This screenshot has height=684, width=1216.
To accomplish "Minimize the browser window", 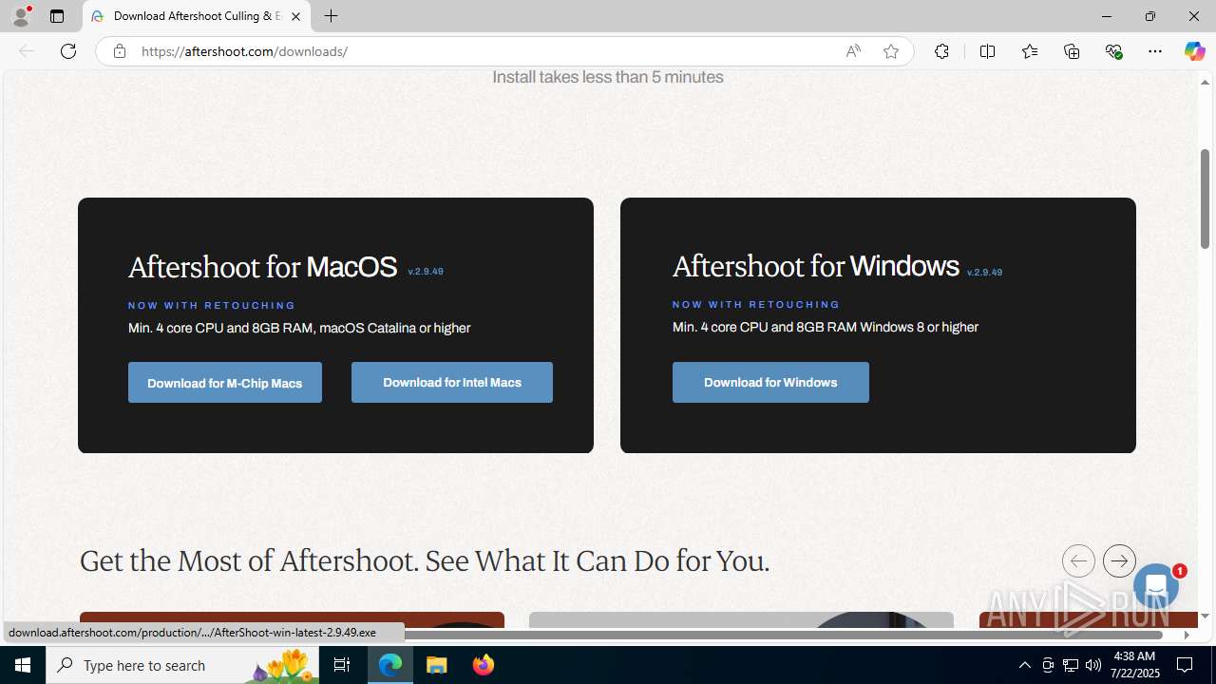I will 1107,16.
